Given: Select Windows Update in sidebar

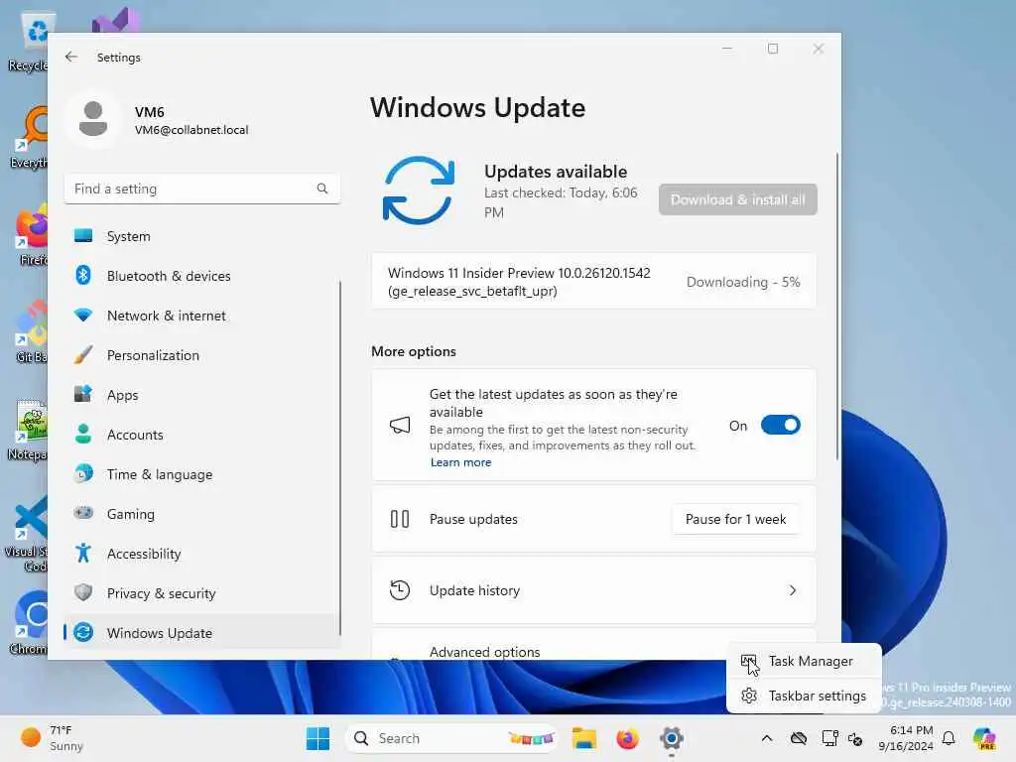Looking at the screenshot, I should pyautogui.click(x=202, y=632).
